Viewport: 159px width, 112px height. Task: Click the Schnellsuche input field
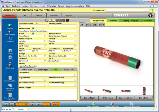coord(127,10)
